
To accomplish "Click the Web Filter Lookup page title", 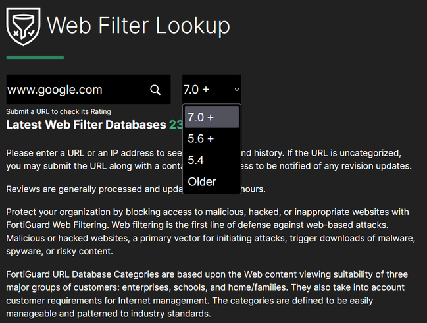I will coord(138,26).
